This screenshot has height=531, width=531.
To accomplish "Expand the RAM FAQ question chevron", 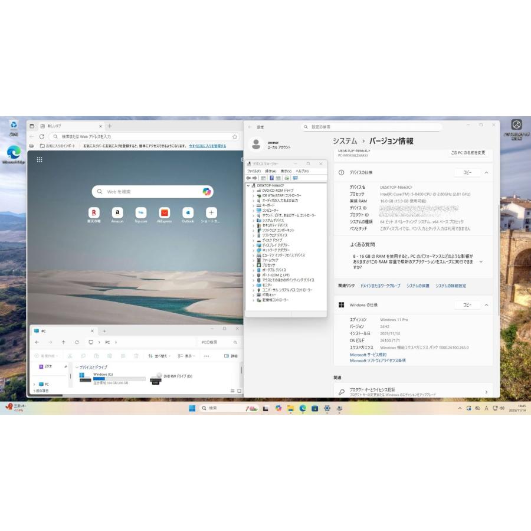I will tap(481, 262).
